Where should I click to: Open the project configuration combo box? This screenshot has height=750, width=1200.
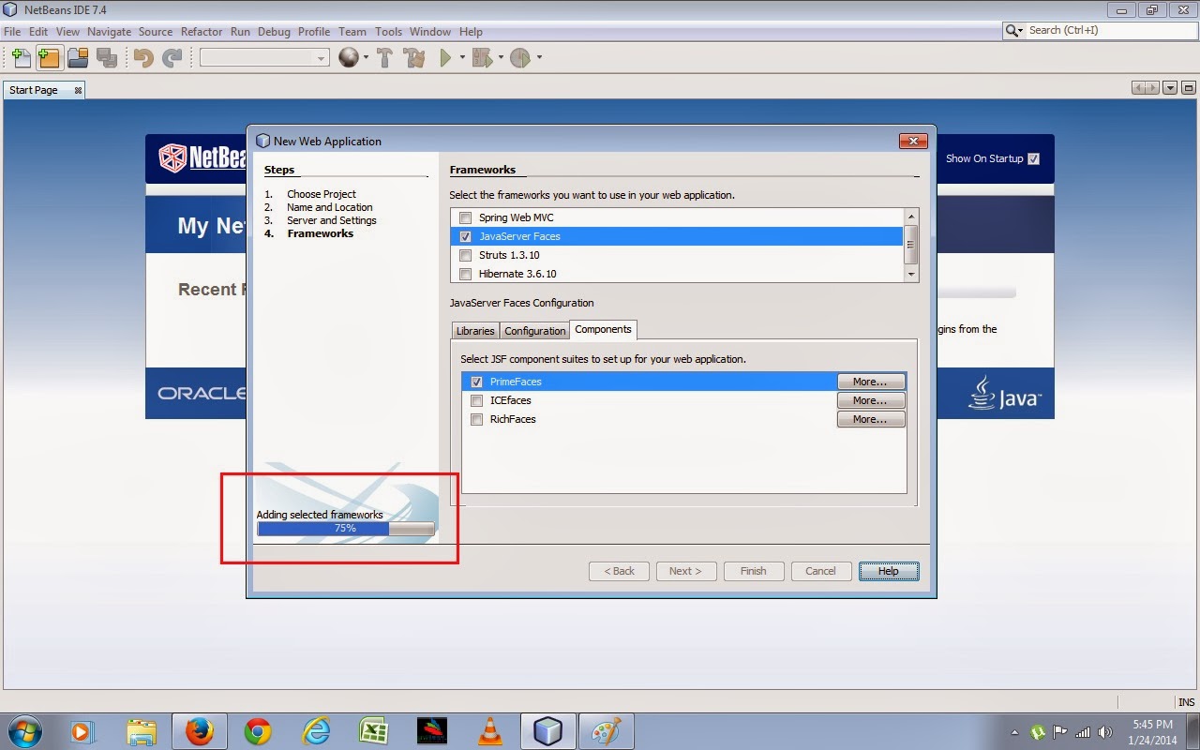(x=264, y=58)
